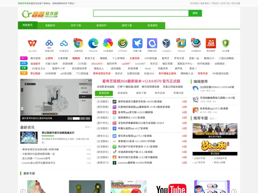Image resolution: width=258 pixels, height=193 pixels.
Task: Click the 西西软件园 site logo
Action: coord(40,14)
